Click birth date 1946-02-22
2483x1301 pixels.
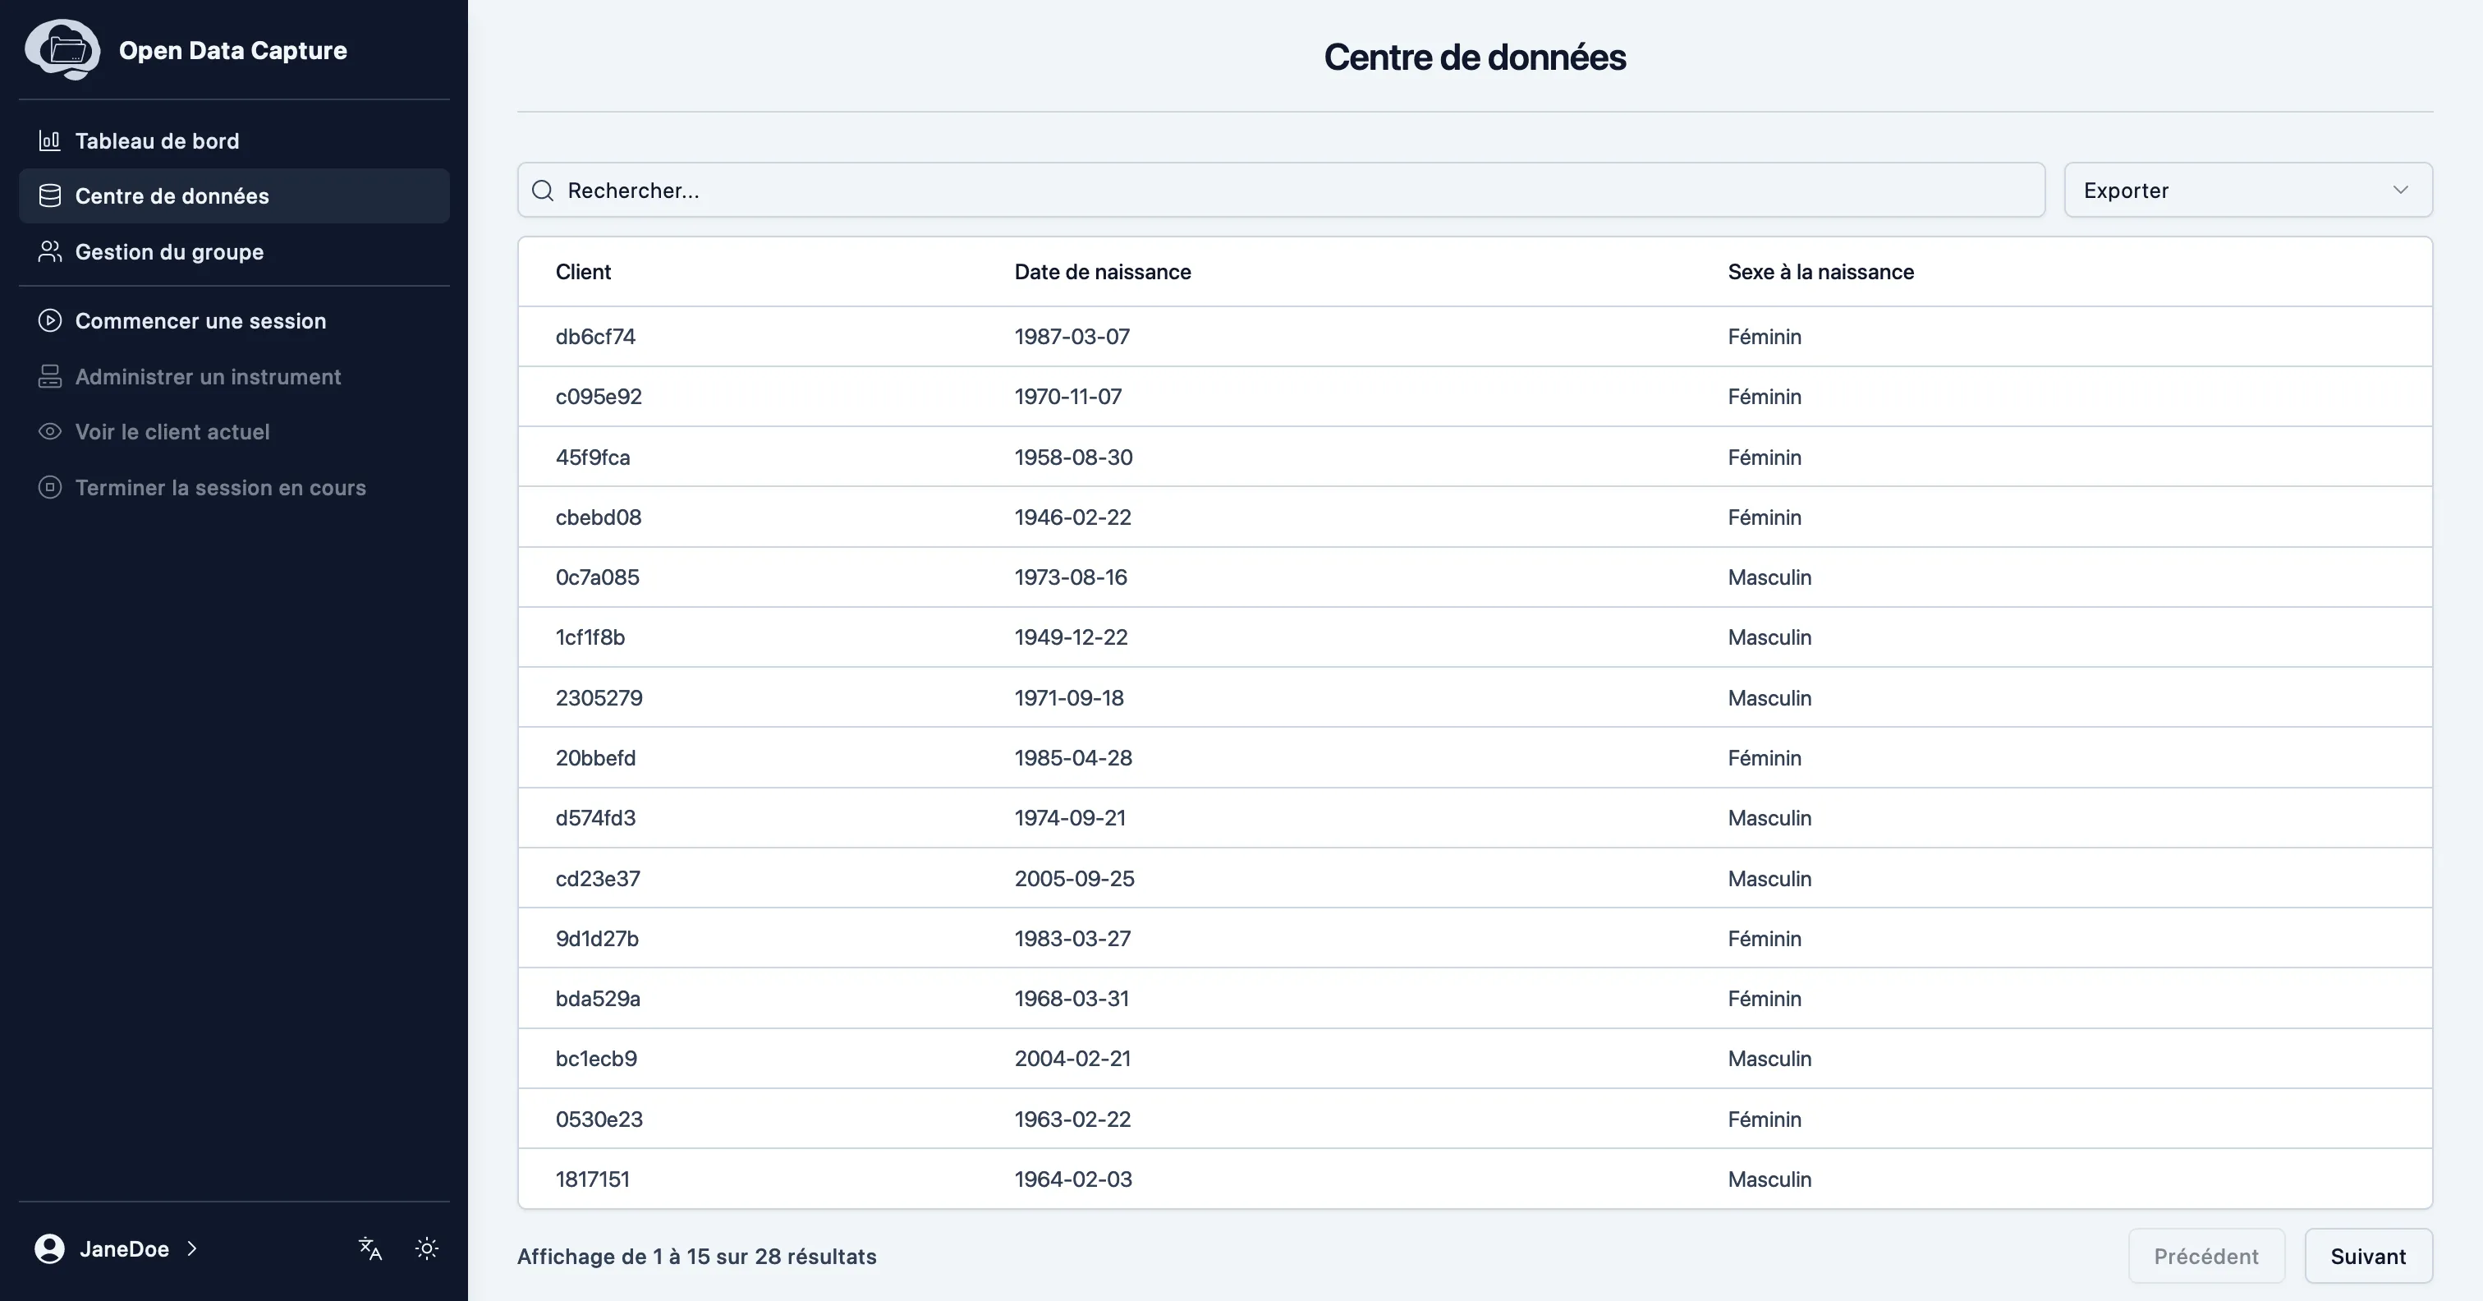pyautogui.click(x=1073, y=517)
